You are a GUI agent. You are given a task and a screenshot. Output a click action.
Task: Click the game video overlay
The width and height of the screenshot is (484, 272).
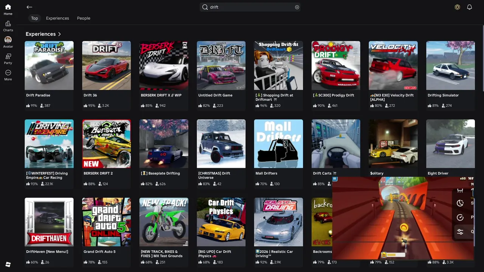click(403, 218)
